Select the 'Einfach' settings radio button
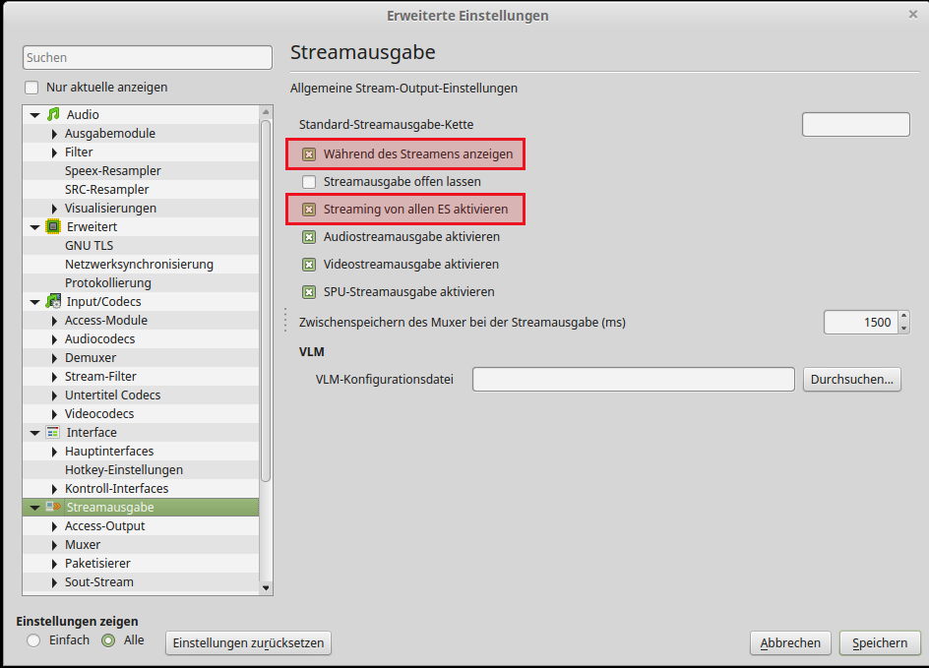929x668 pixels. [33, 640]
